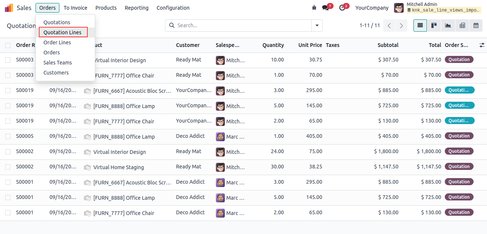Open the debug bug icon menu

[314, 8]
